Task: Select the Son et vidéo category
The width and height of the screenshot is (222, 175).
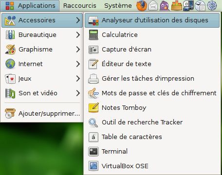Action: click(42, 93)
